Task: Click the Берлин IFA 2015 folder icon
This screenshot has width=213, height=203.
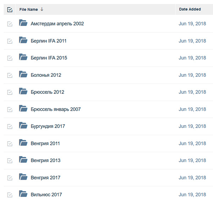Action: (x=23, y=58)
